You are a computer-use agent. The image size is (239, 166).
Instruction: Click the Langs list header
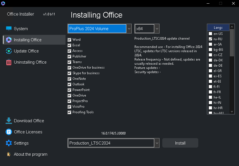pyautogui.click(x=218, y=28)
